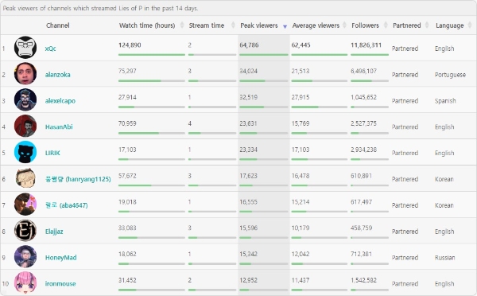Toggle the Peak viewers sort arrow

285,26
